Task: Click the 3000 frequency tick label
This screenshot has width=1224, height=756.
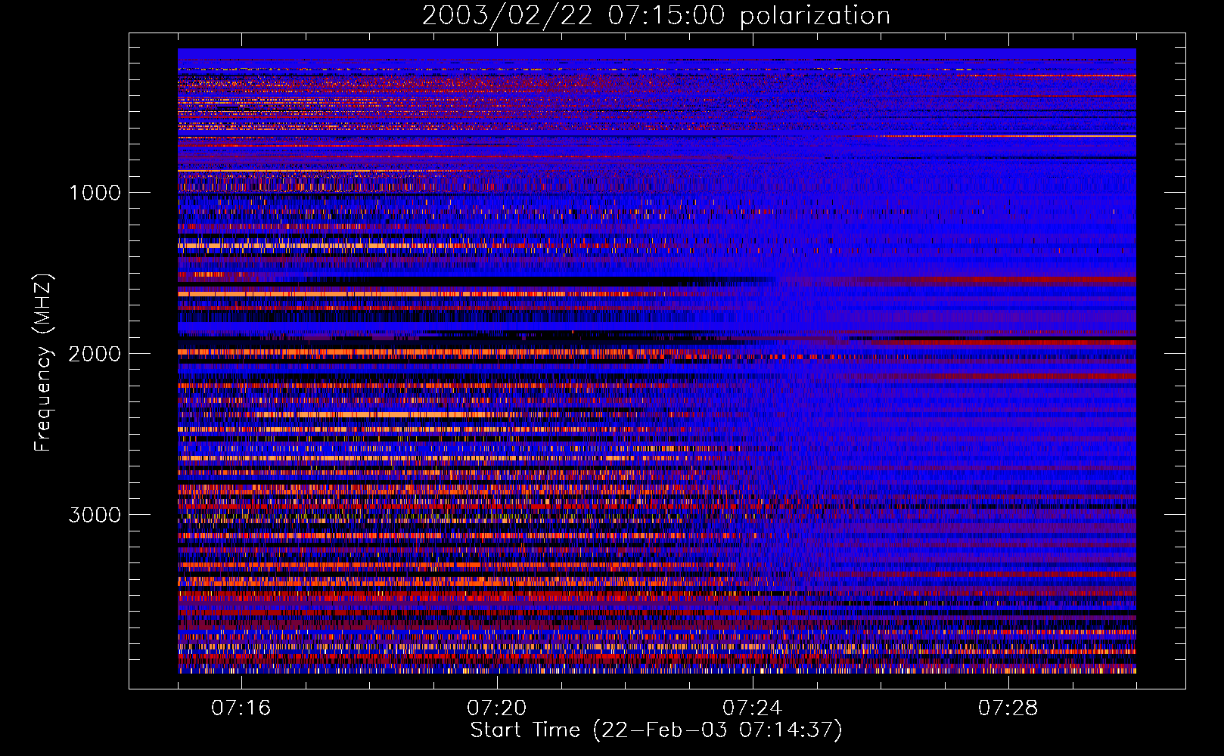Action: 95,515
